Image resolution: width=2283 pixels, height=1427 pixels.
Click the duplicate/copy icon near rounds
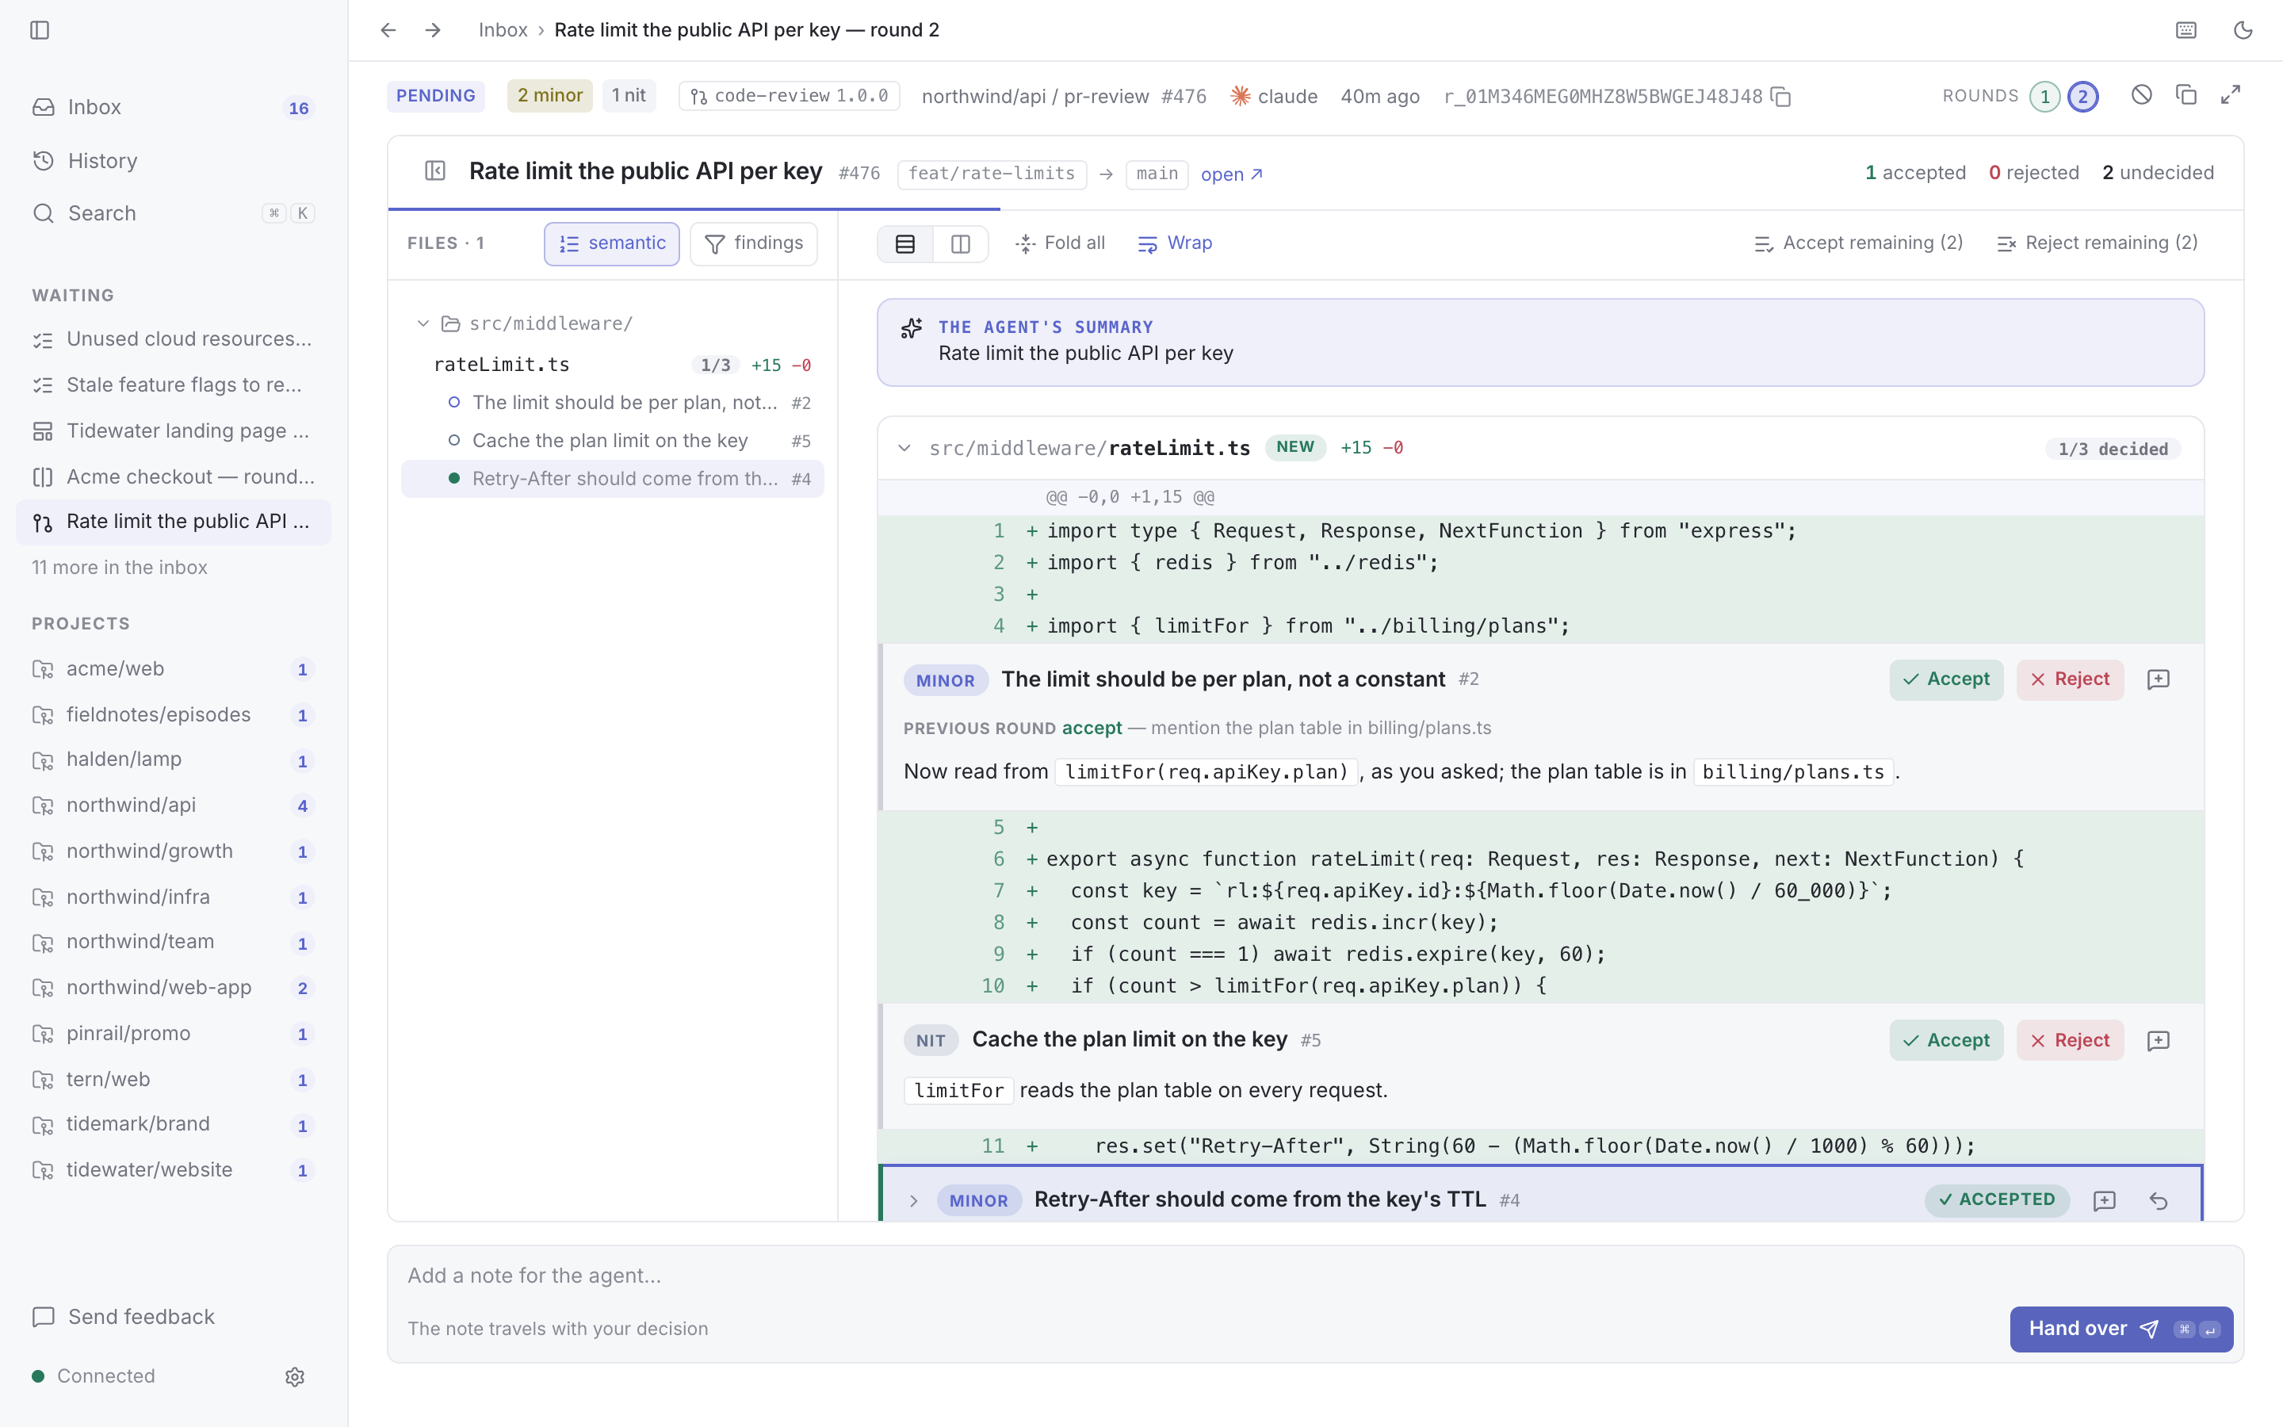coord(2185,94)
